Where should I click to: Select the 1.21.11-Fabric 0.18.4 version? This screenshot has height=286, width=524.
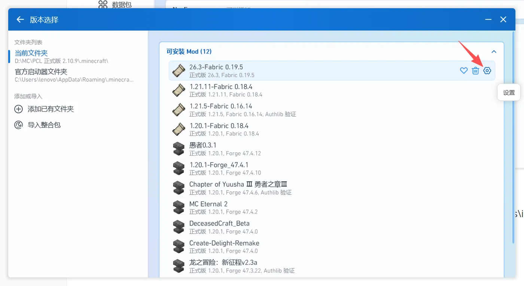point(332,90)
